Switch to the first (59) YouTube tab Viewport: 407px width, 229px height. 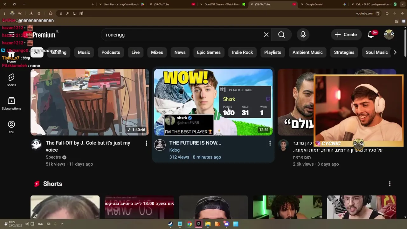click(x=172, y=4)
